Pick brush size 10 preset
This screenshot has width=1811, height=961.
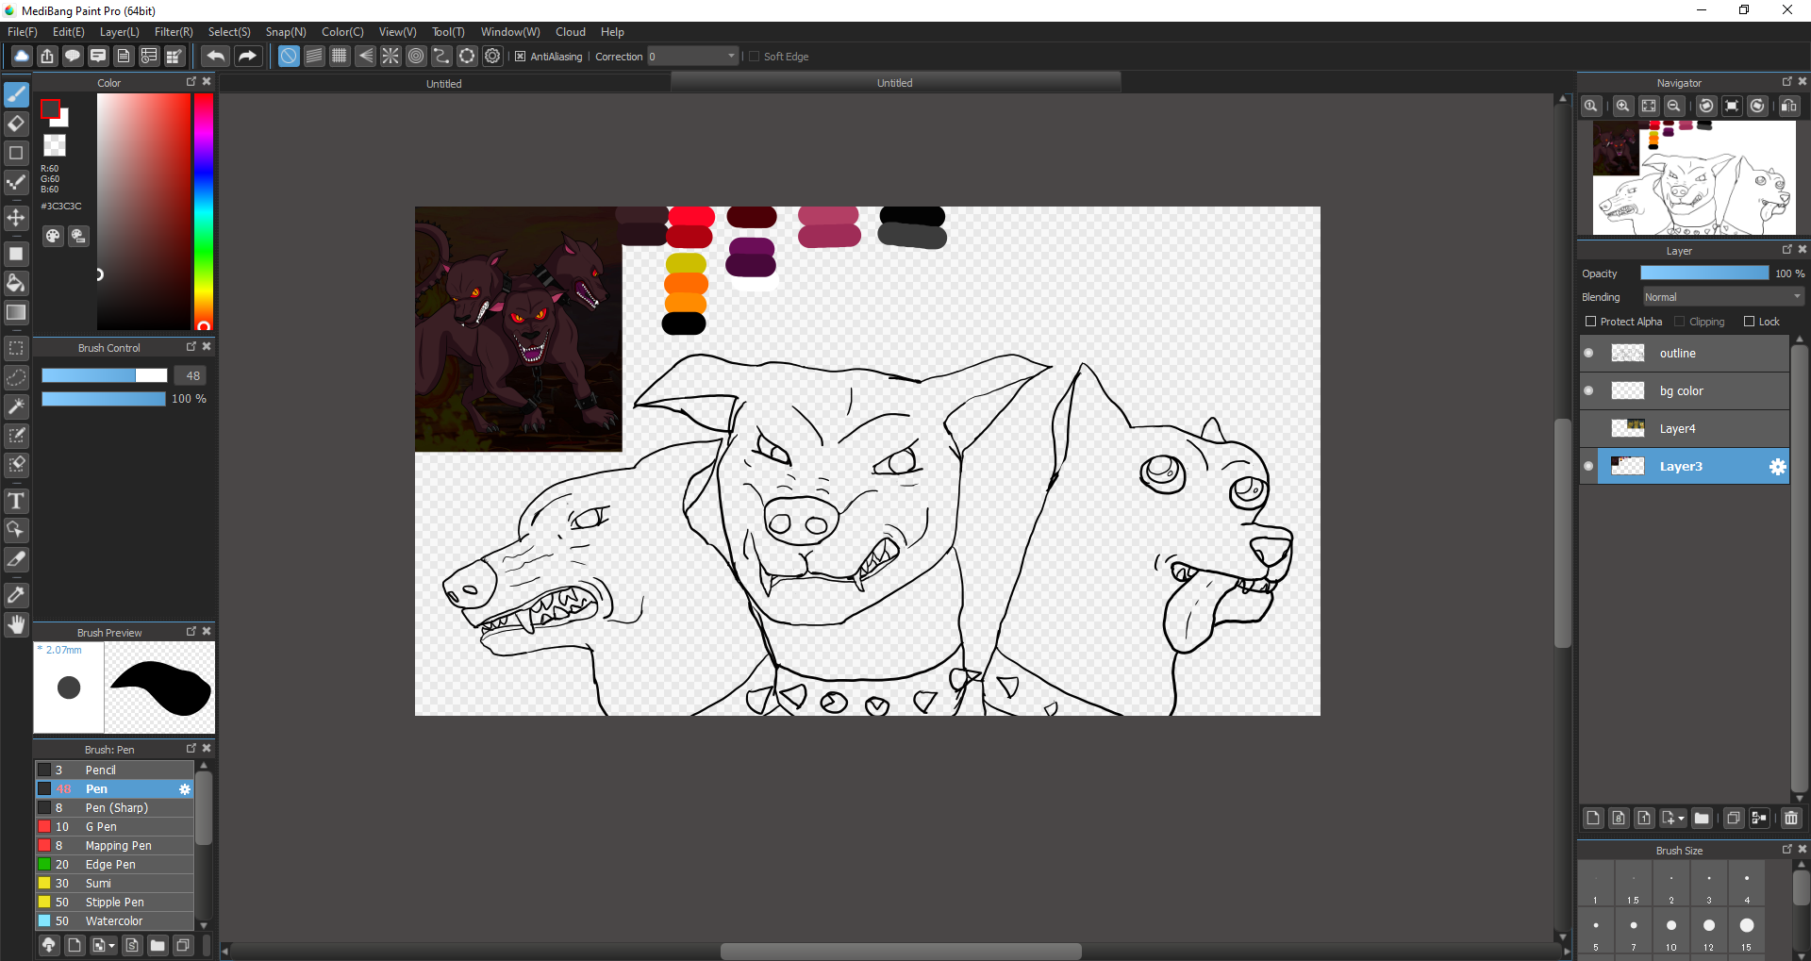coord(1671,932)
